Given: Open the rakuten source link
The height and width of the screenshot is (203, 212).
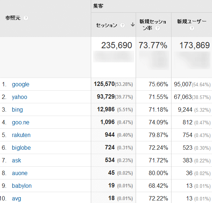Looking at the screenshot, I should tap(21, 135).
